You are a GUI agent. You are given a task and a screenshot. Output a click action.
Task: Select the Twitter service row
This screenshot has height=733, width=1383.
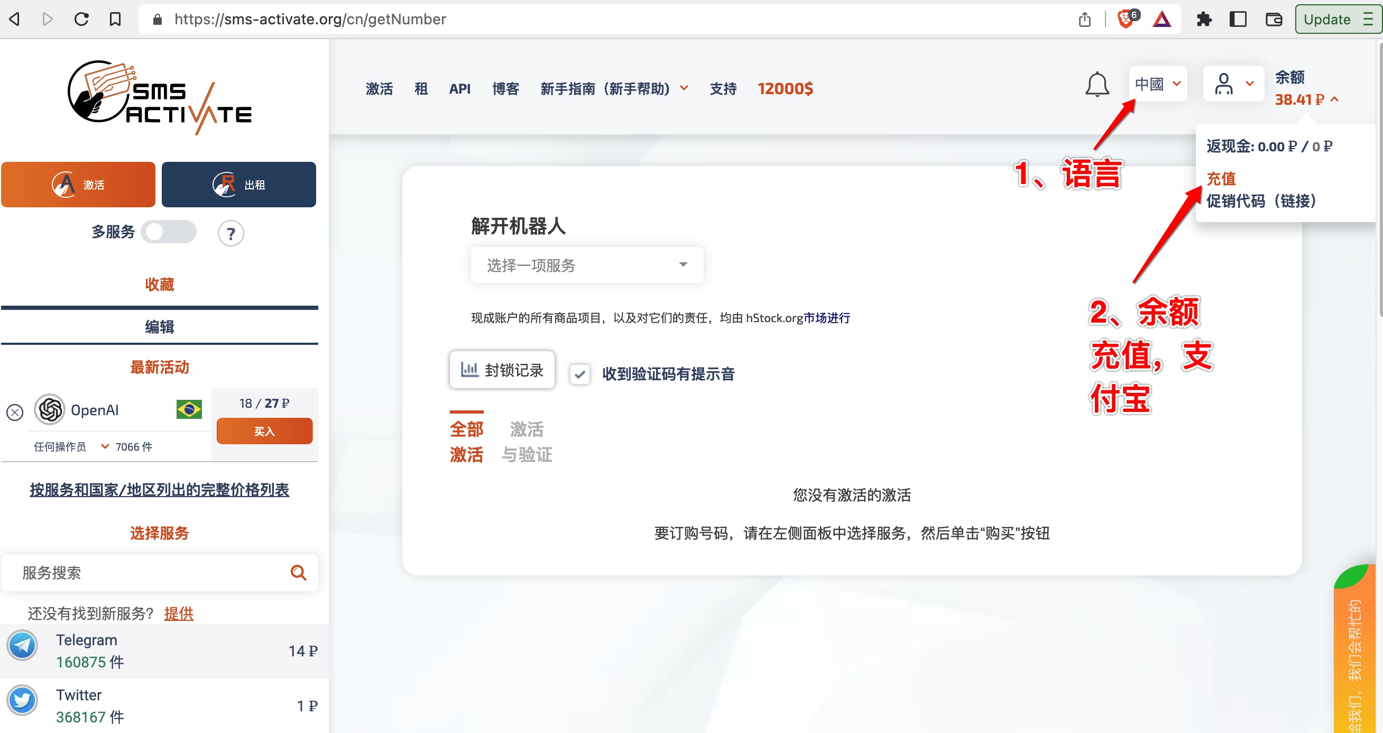[164, 705]
